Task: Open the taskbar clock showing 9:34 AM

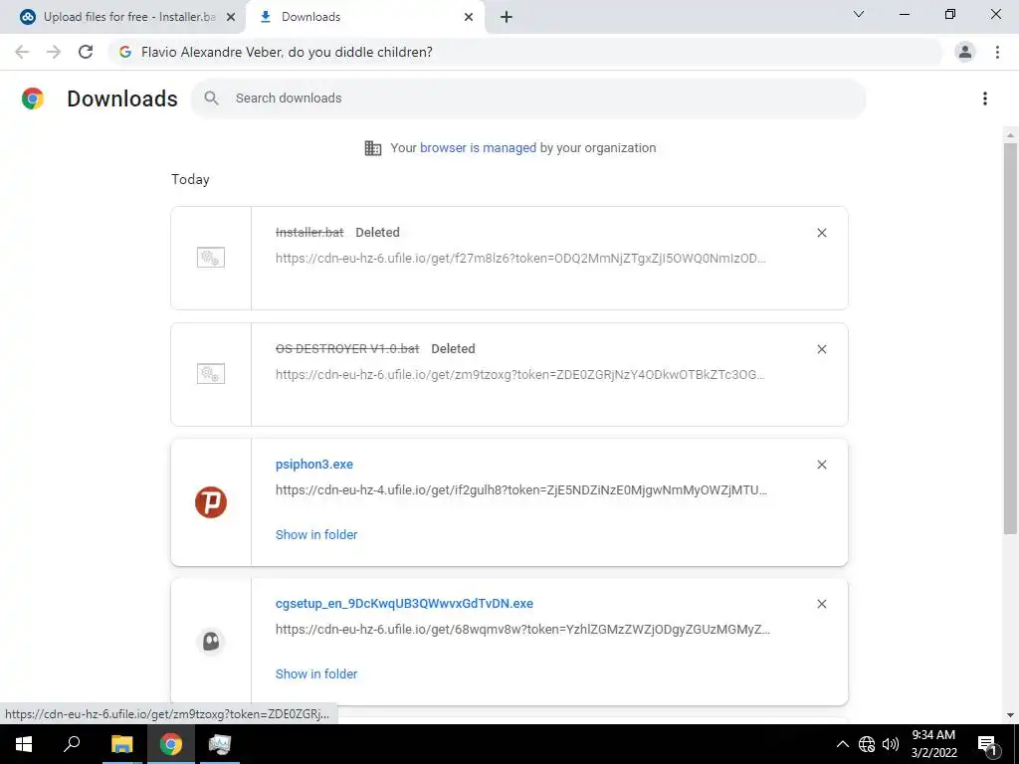Action: [x=933, y=744]
